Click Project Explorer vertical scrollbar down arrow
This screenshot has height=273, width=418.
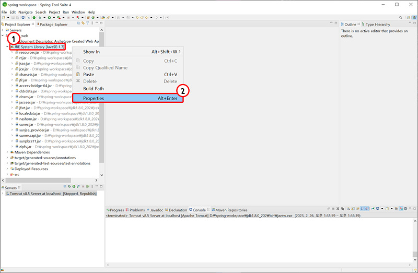coord(101,175)
